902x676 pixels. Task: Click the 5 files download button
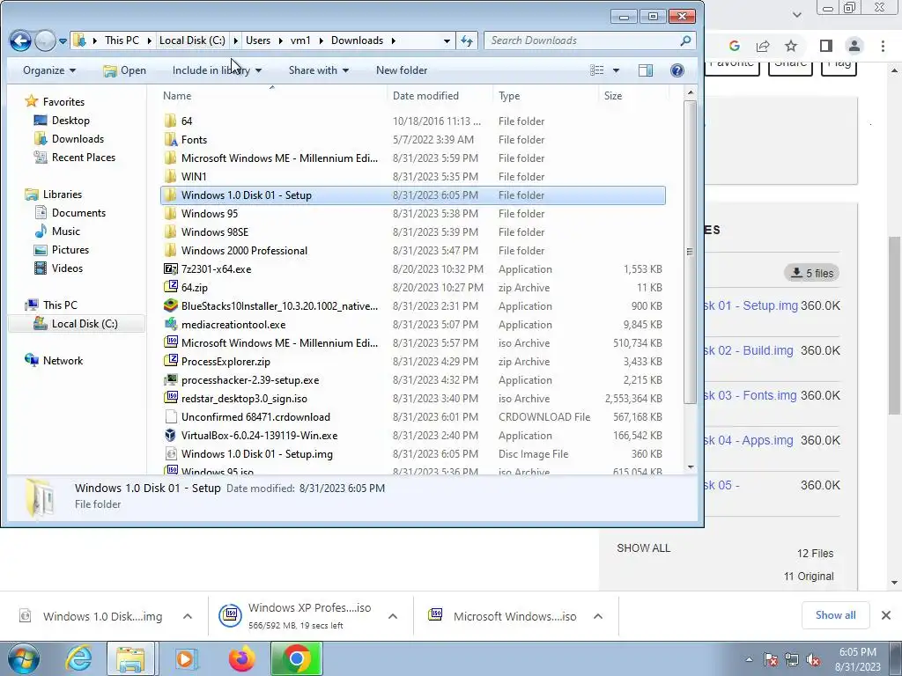click(812, 273)
